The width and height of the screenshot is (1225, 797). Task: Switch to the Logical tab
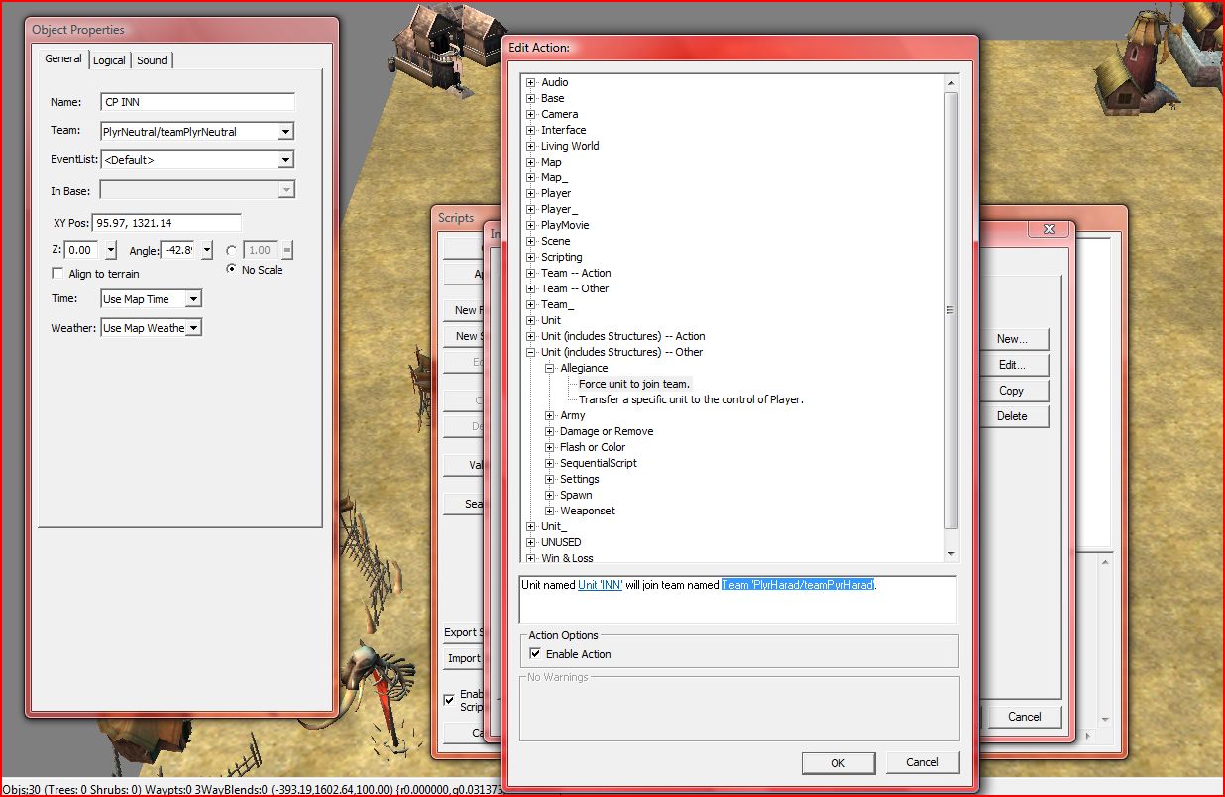coord(109,60)
